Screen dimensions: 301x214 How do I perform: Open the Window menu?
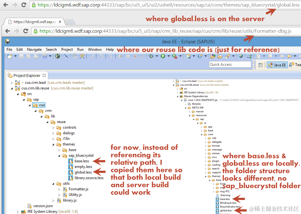pos(95,50)
